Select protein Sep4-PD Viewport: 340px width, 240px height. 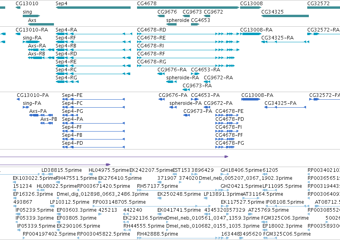[x=93, y=147]
